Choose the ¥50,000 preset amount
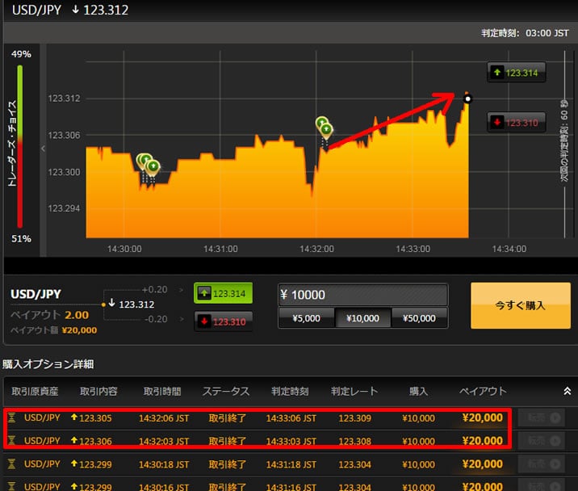The image size is (578, 491). pyautogui.click(x=420, y=318)
